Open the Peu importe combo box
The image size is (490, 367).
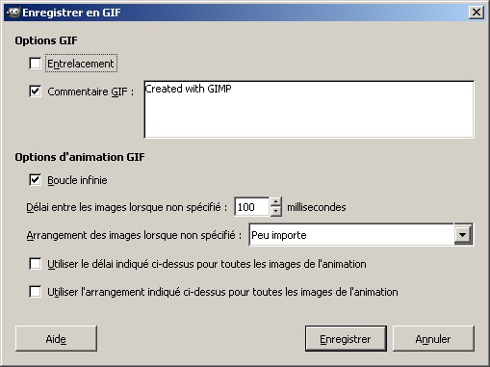pyautogui.click(x=361, y=235)
